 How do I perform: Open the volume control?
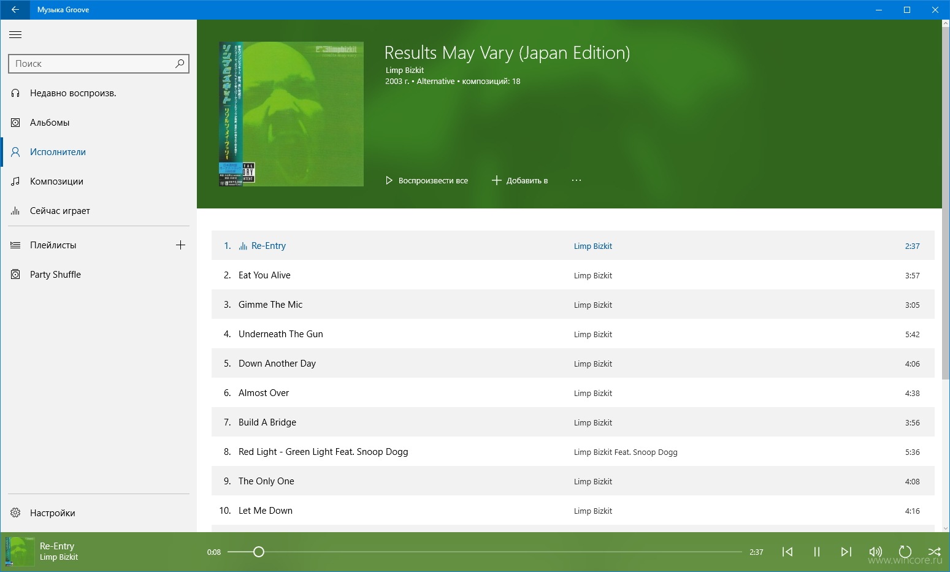(x=876, y=552)
